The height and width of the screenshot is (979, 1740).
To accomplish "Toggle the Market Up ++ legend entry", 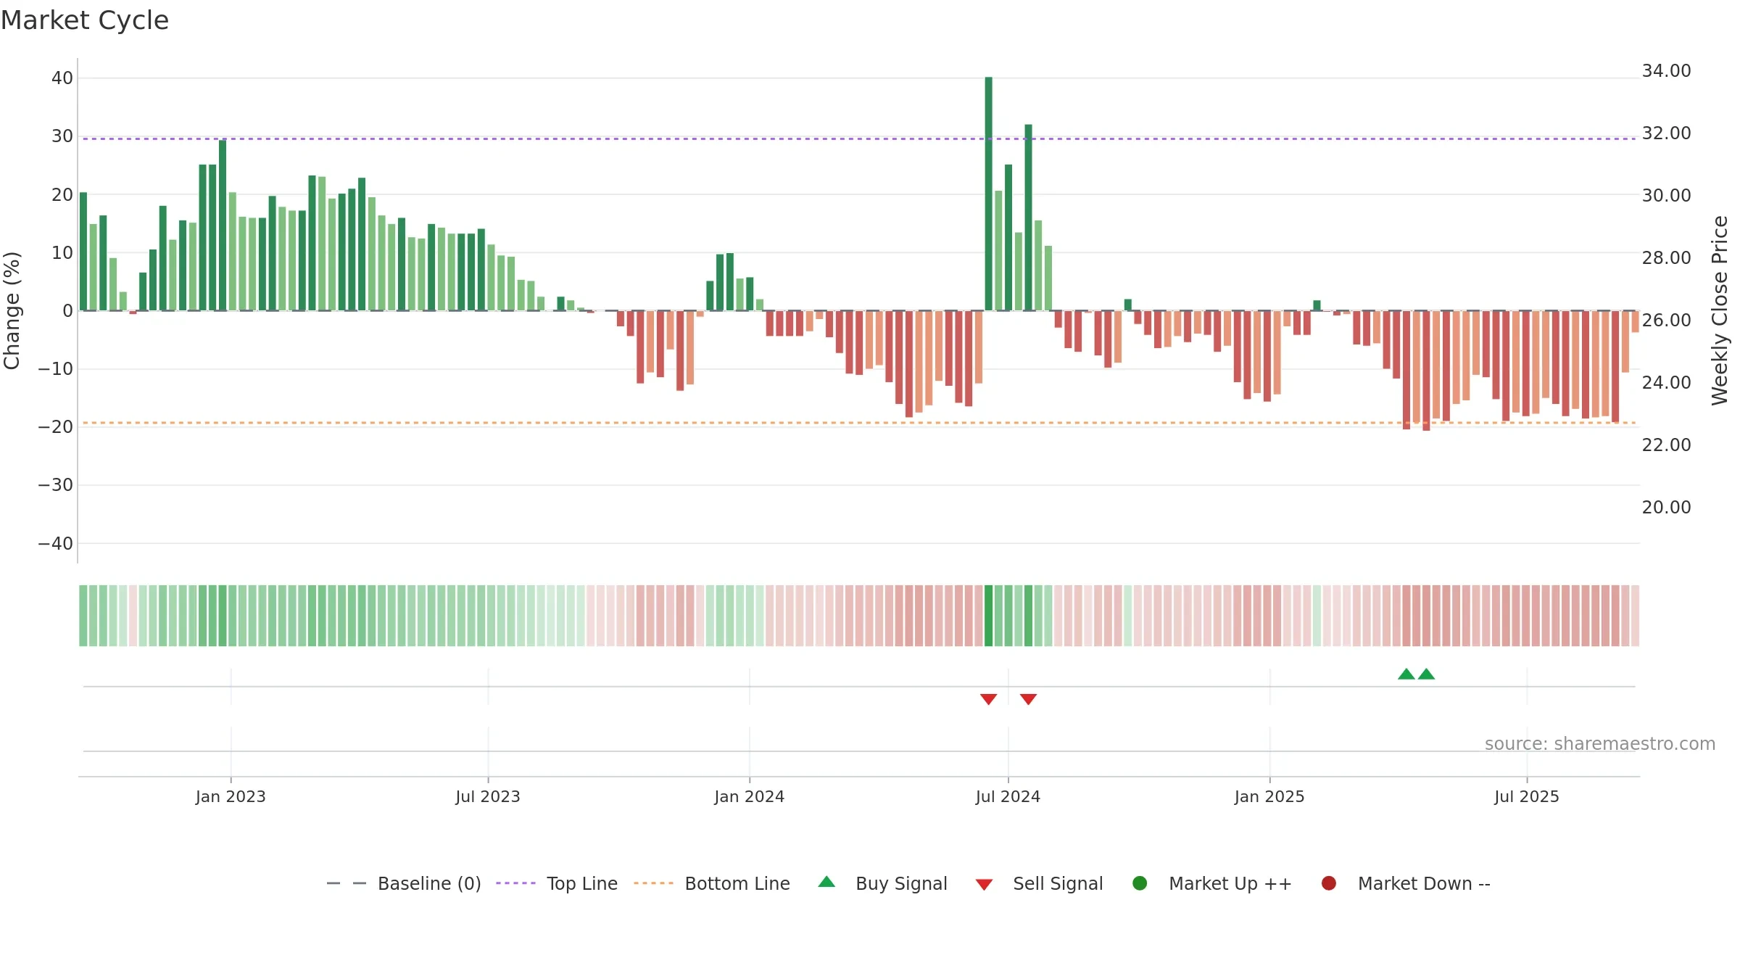I will [x=1211, y=883].
